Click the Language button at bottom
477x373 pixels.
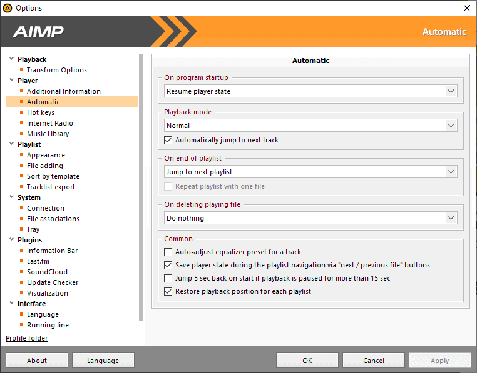click(x=103, y=361)
